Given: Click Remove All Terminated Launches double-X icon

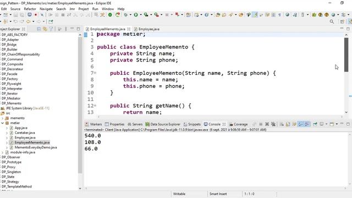Looking at the screenshot, I should [273, 124].
